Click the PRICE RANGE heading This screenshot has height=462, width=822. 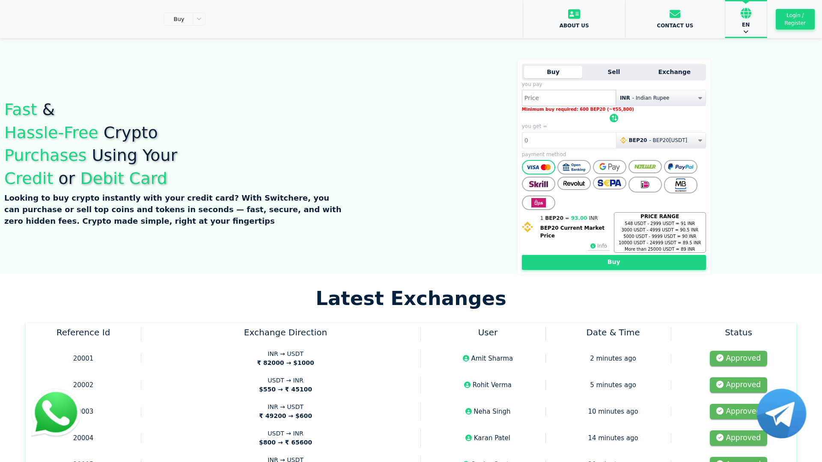point(660,216)
